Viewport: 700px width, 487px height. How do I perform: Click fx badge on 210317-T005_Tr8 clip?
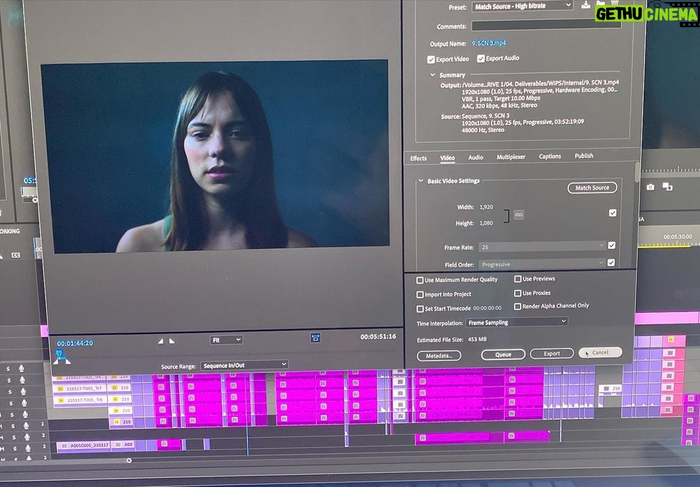click(61, 400)
